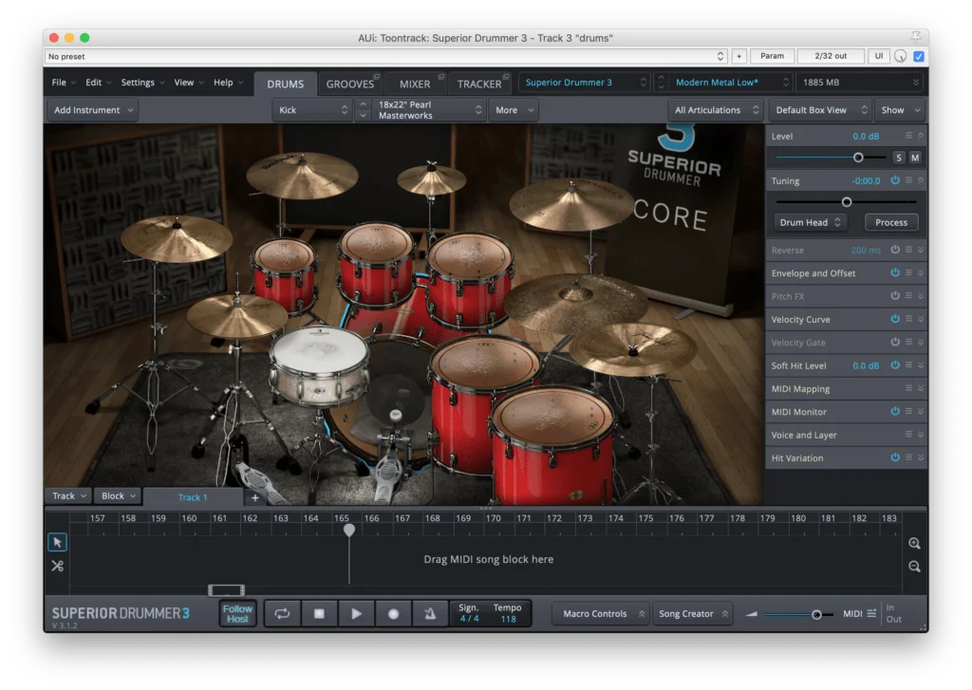Open the View menu

pyautogui.click(x=189, y=82)
